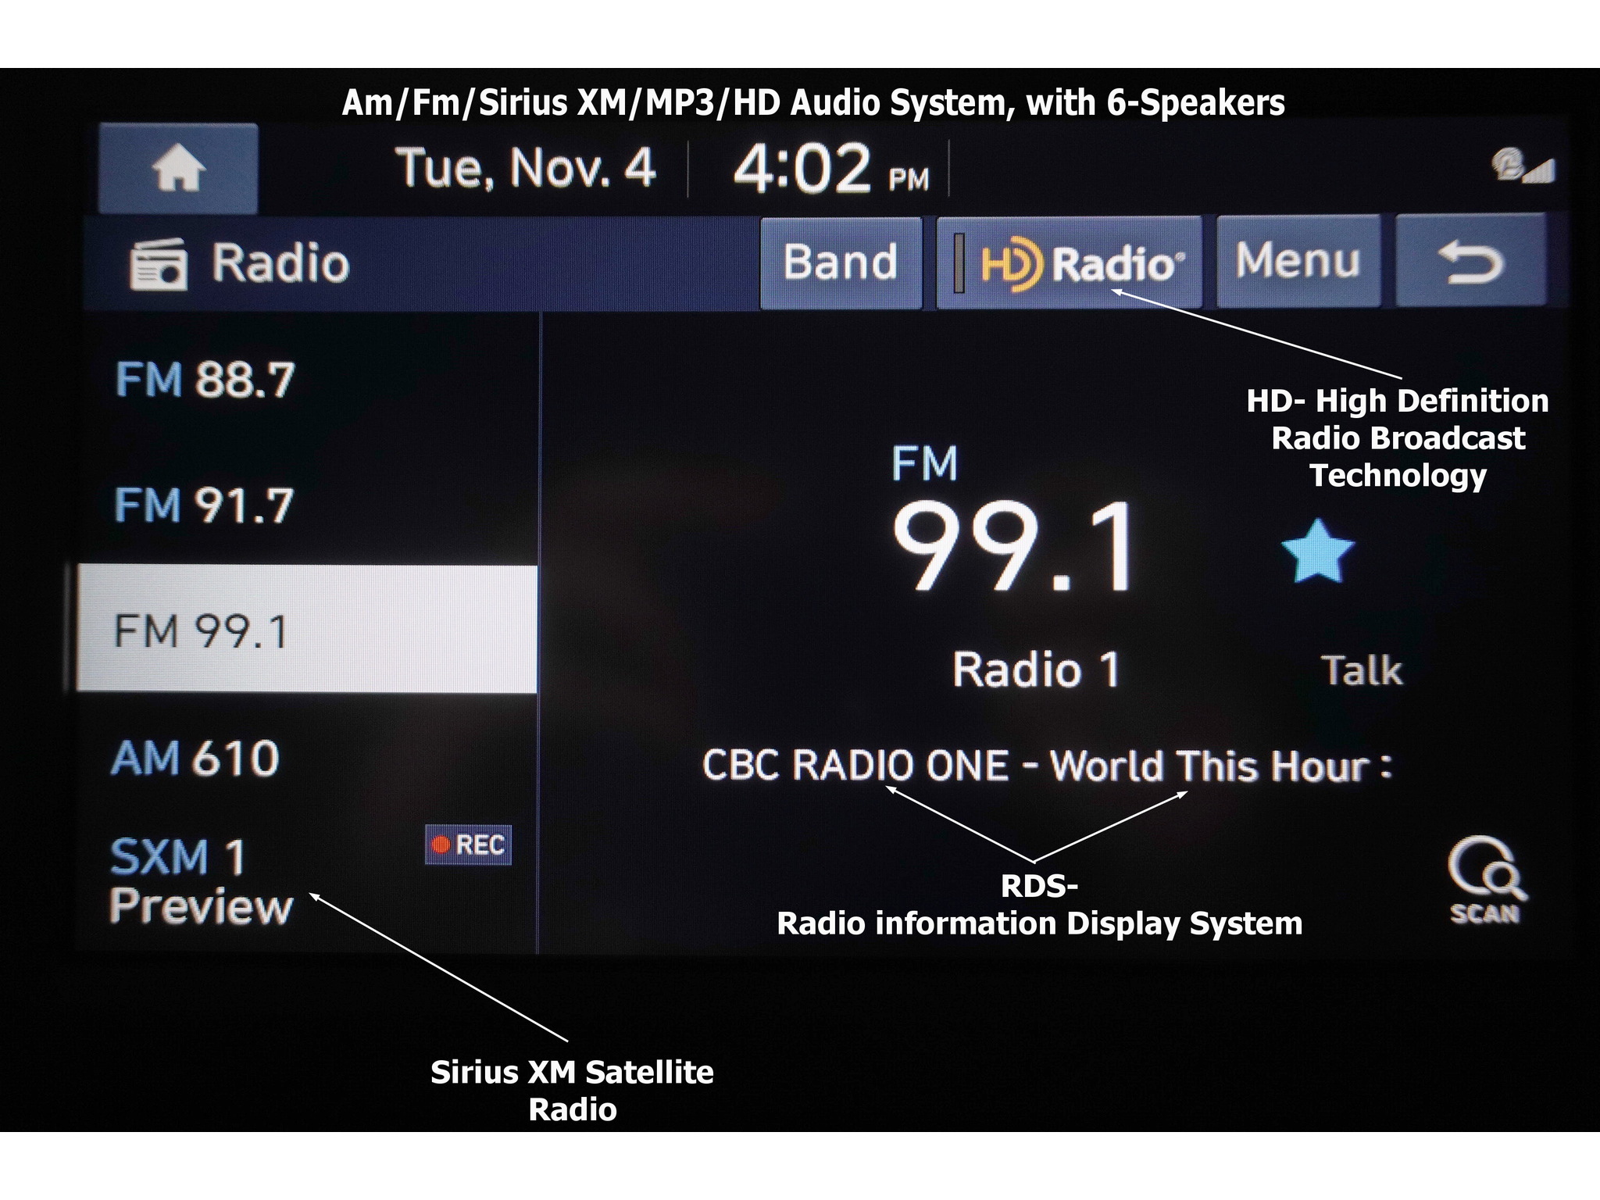Tap the Tue, Nov. 4 date

[x=526, y=169]
